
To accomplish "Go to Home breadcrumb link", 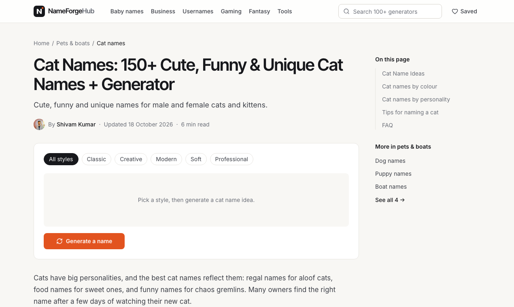I will click(41, 43).
